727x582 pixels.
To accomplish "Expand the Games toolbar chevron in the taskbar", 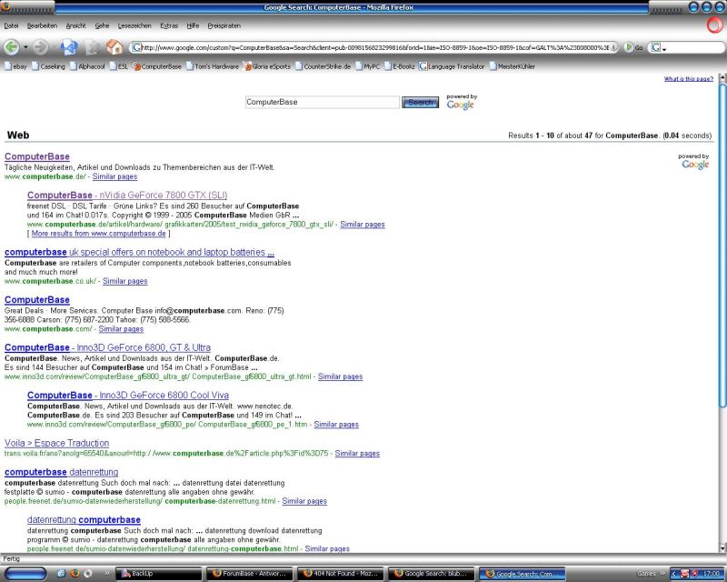I will click(662, 574).
